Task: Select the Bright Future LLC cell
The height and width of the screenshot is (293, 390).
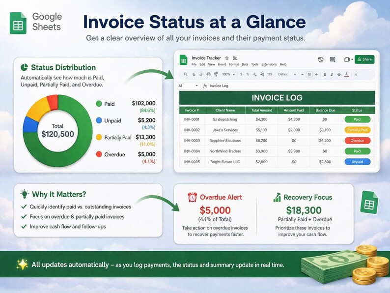Action: click(x=225, y=162)
